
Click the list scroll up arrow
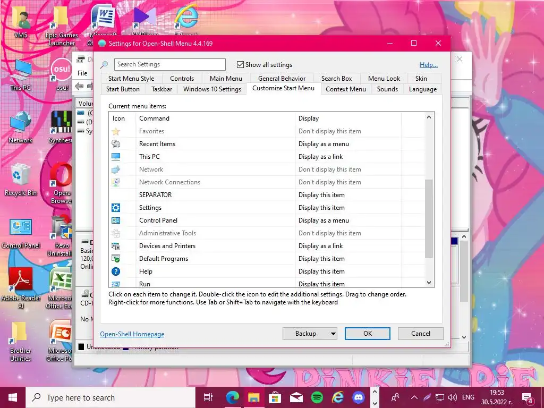[x=429, y=117]
